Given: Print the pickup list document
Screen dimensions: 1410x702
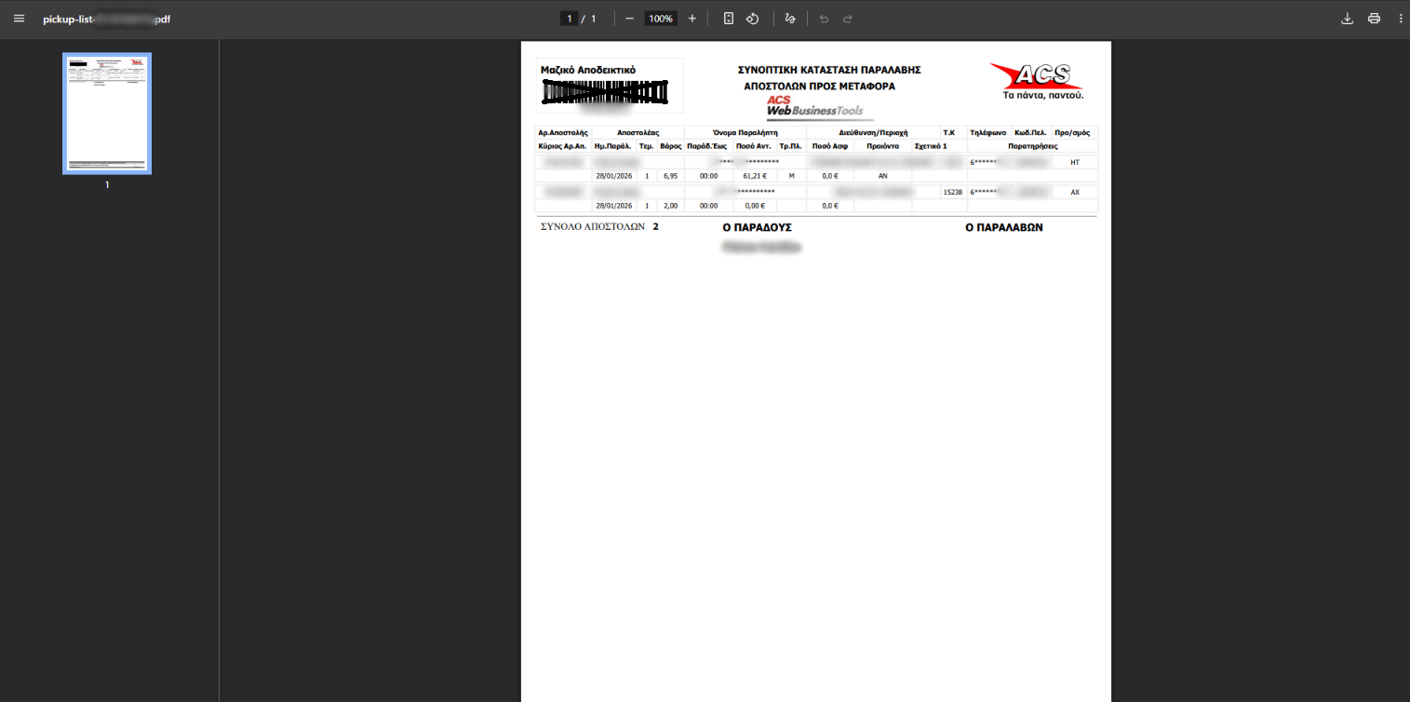Looking at the screenshot, I should click(x=1374, y=19).
